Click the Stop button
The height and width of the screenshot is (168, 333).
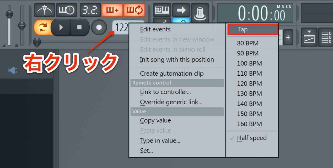click(80, 27)
